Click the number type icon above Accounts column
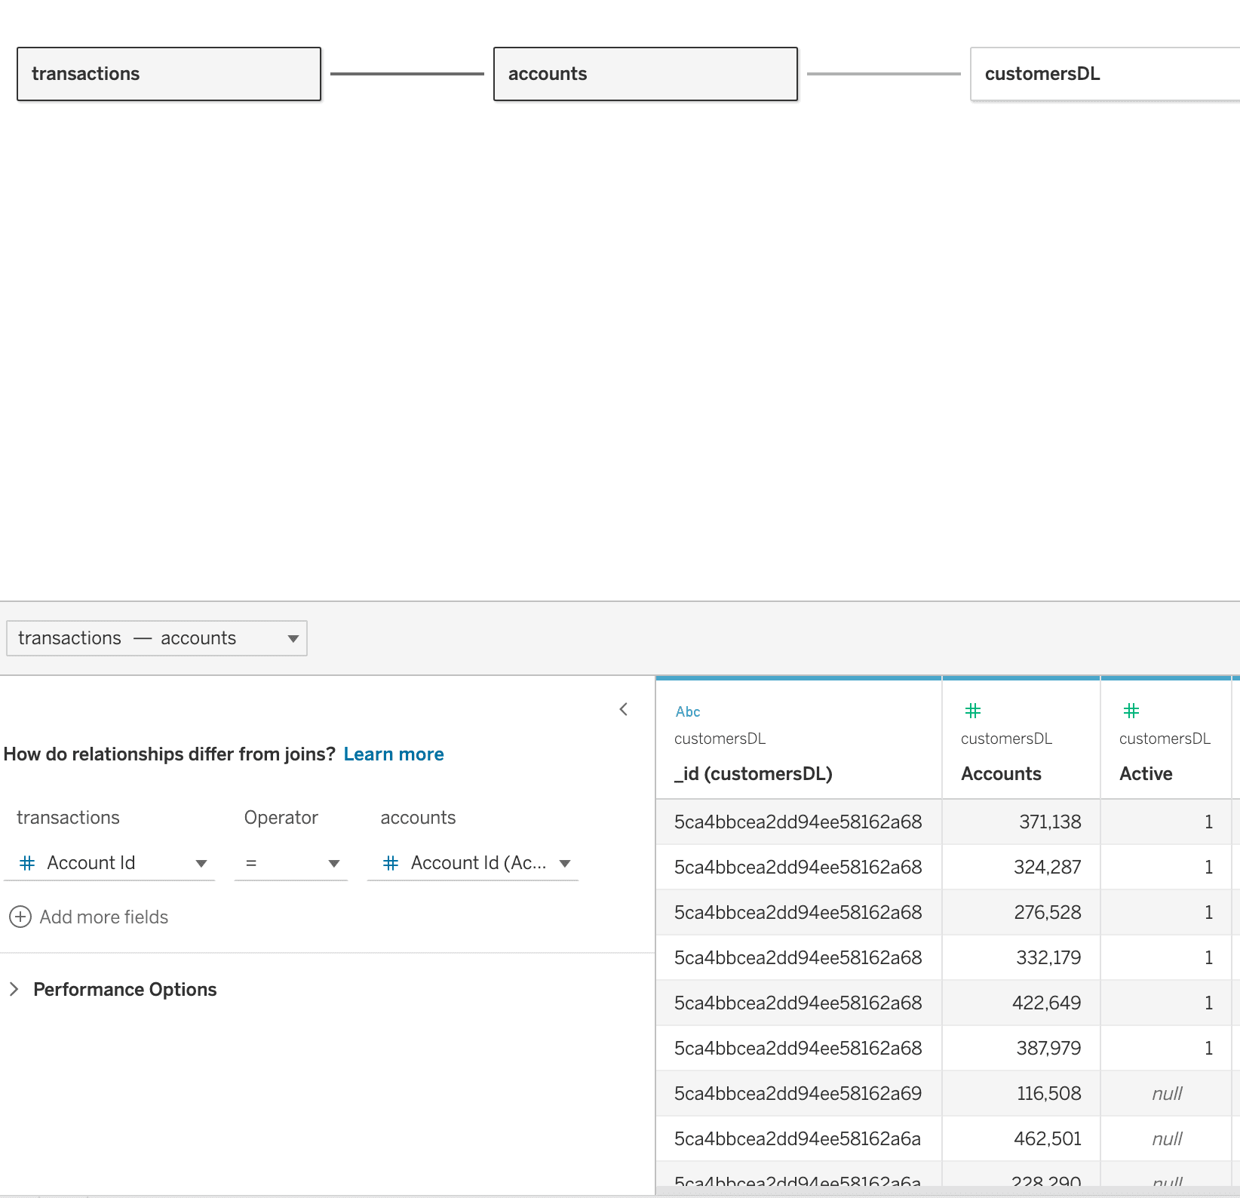Viewport: 1240px width, 1198px height. pos(972,711)
